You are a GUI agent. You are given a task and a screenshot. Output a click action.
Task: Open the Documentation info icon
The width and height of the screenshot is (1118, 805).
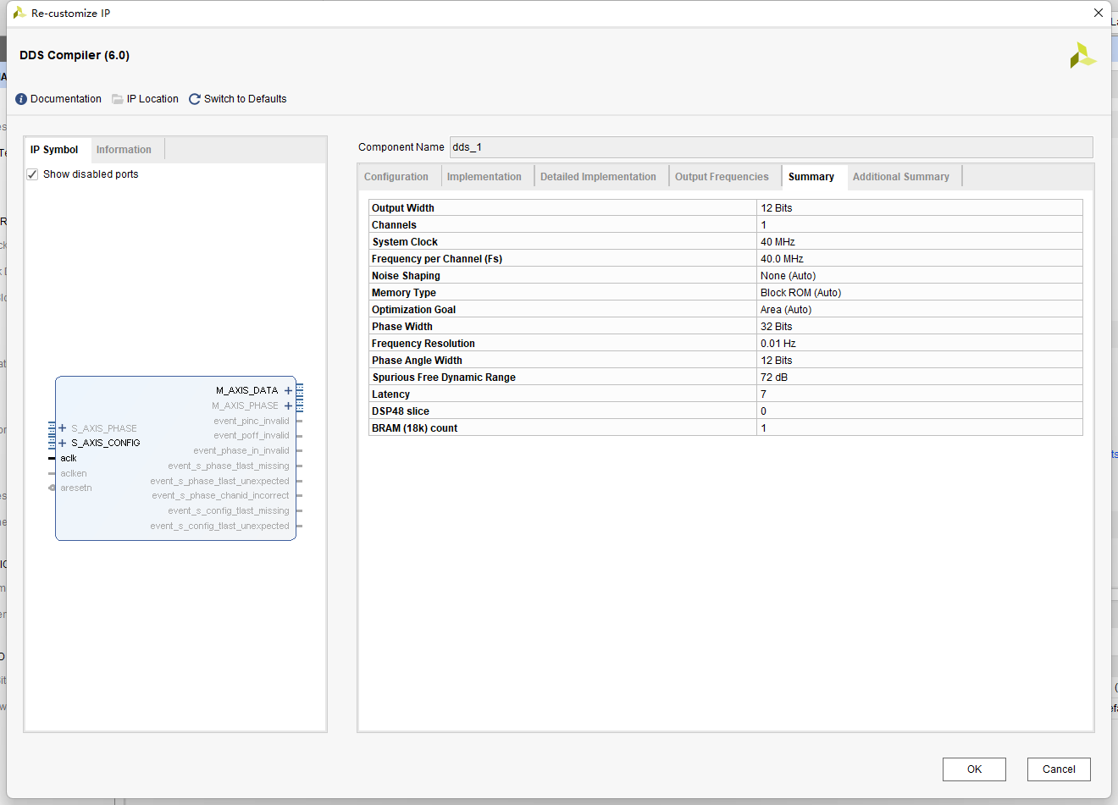click(21, 99)
